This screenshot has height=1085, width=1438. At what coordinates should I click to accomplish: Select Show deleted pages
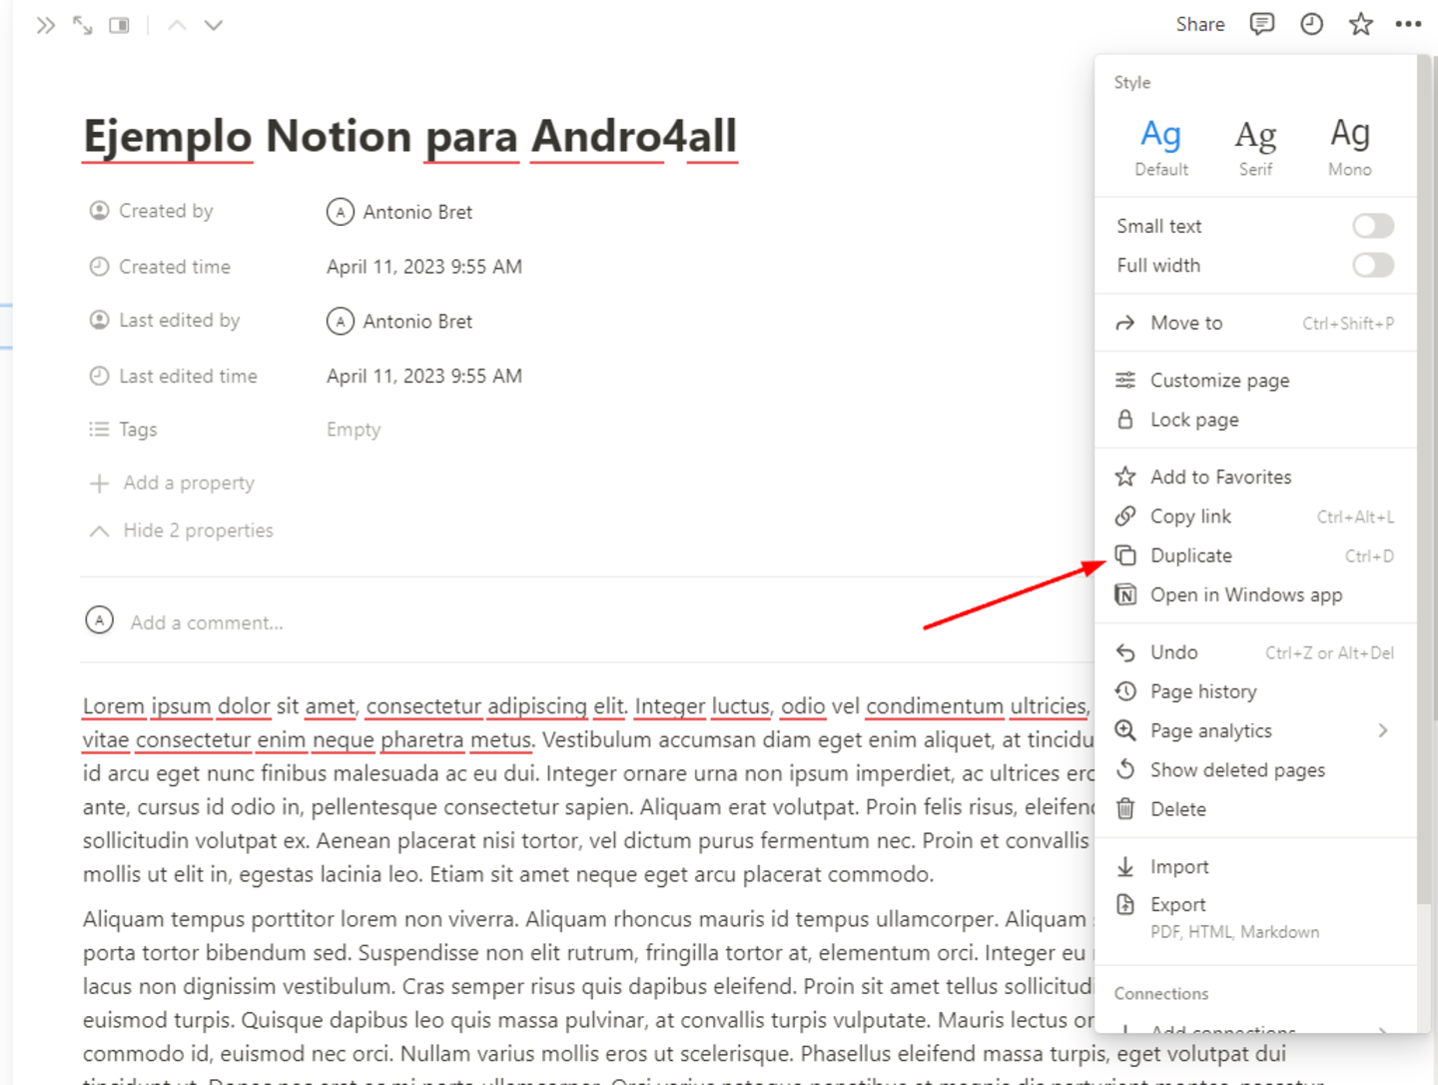pyautogui.click(x=1255, y=769)
